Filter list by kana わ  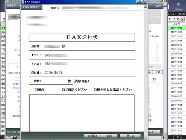[178, 19]
